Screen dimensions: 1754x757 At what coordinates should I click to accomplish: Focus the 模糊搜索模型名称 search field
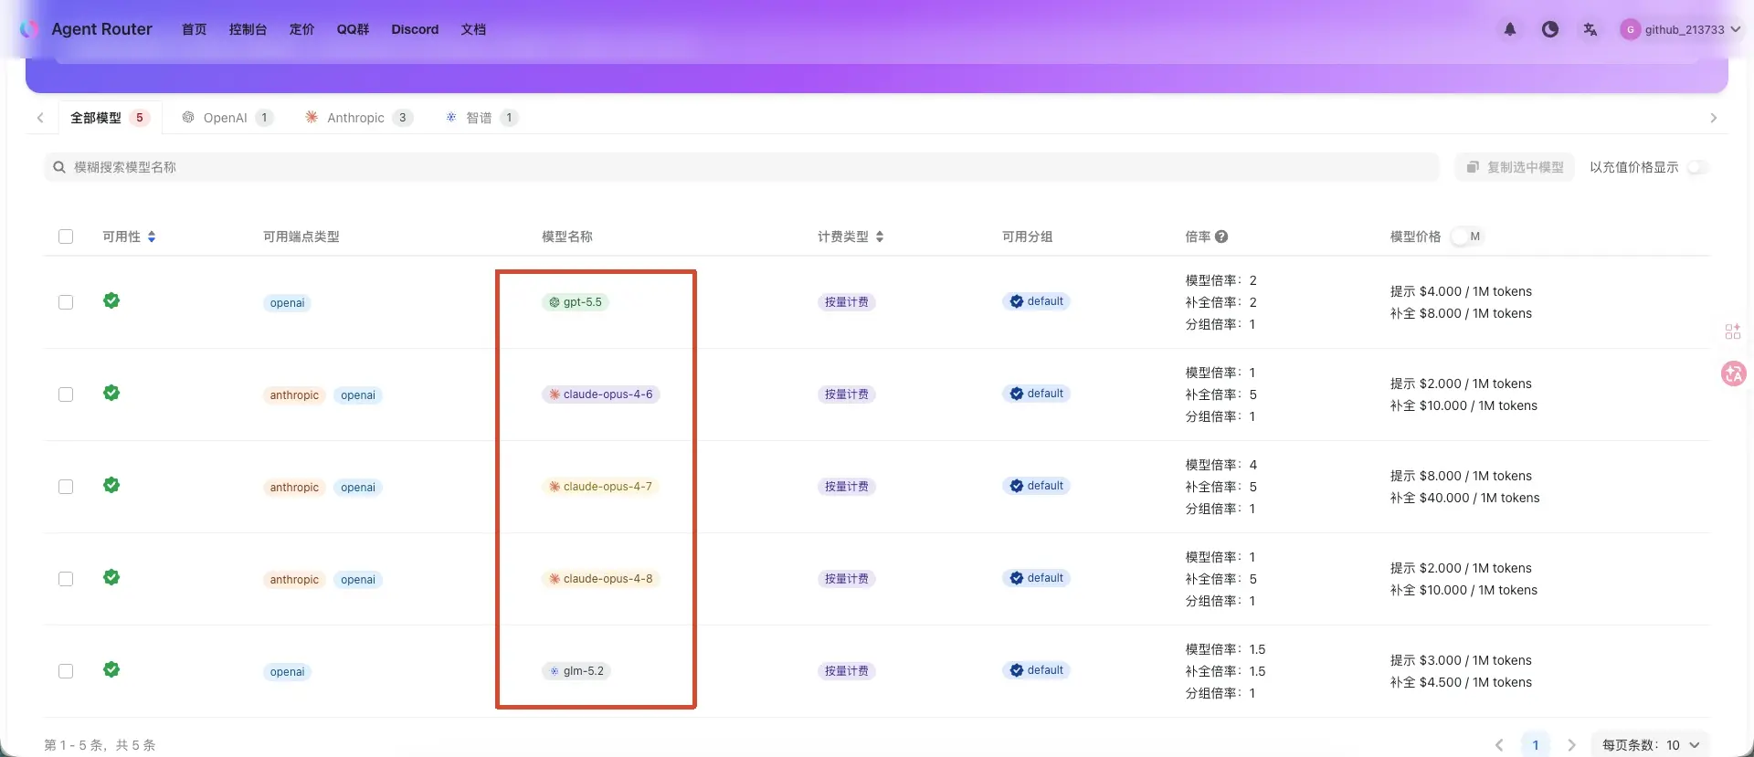(x=742, y=167)
